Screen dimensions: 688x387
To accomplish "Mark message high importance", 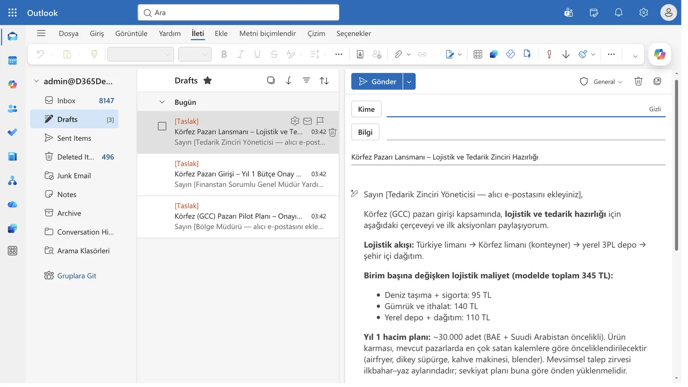I will 549,54.
